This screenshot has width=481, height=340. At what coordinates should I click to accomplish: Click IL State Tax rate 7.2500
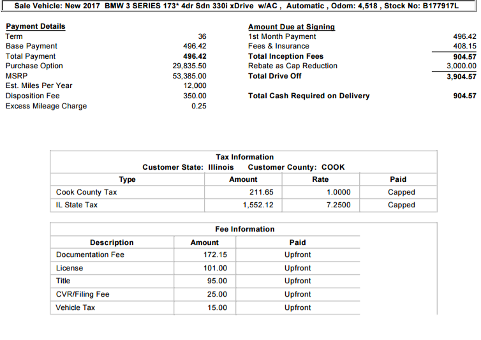[x=338, y=205]
